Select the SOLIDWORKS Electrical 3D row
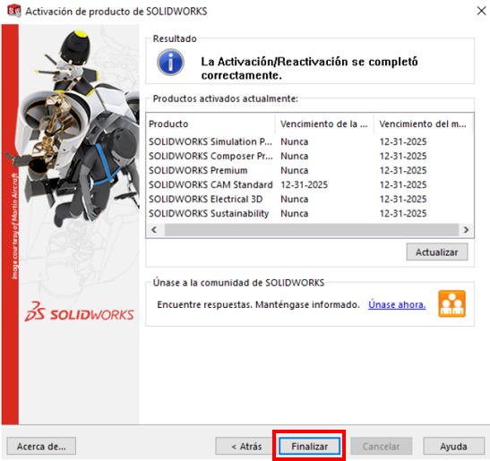Viewport: 490px width, 461px height. (309, 200)
